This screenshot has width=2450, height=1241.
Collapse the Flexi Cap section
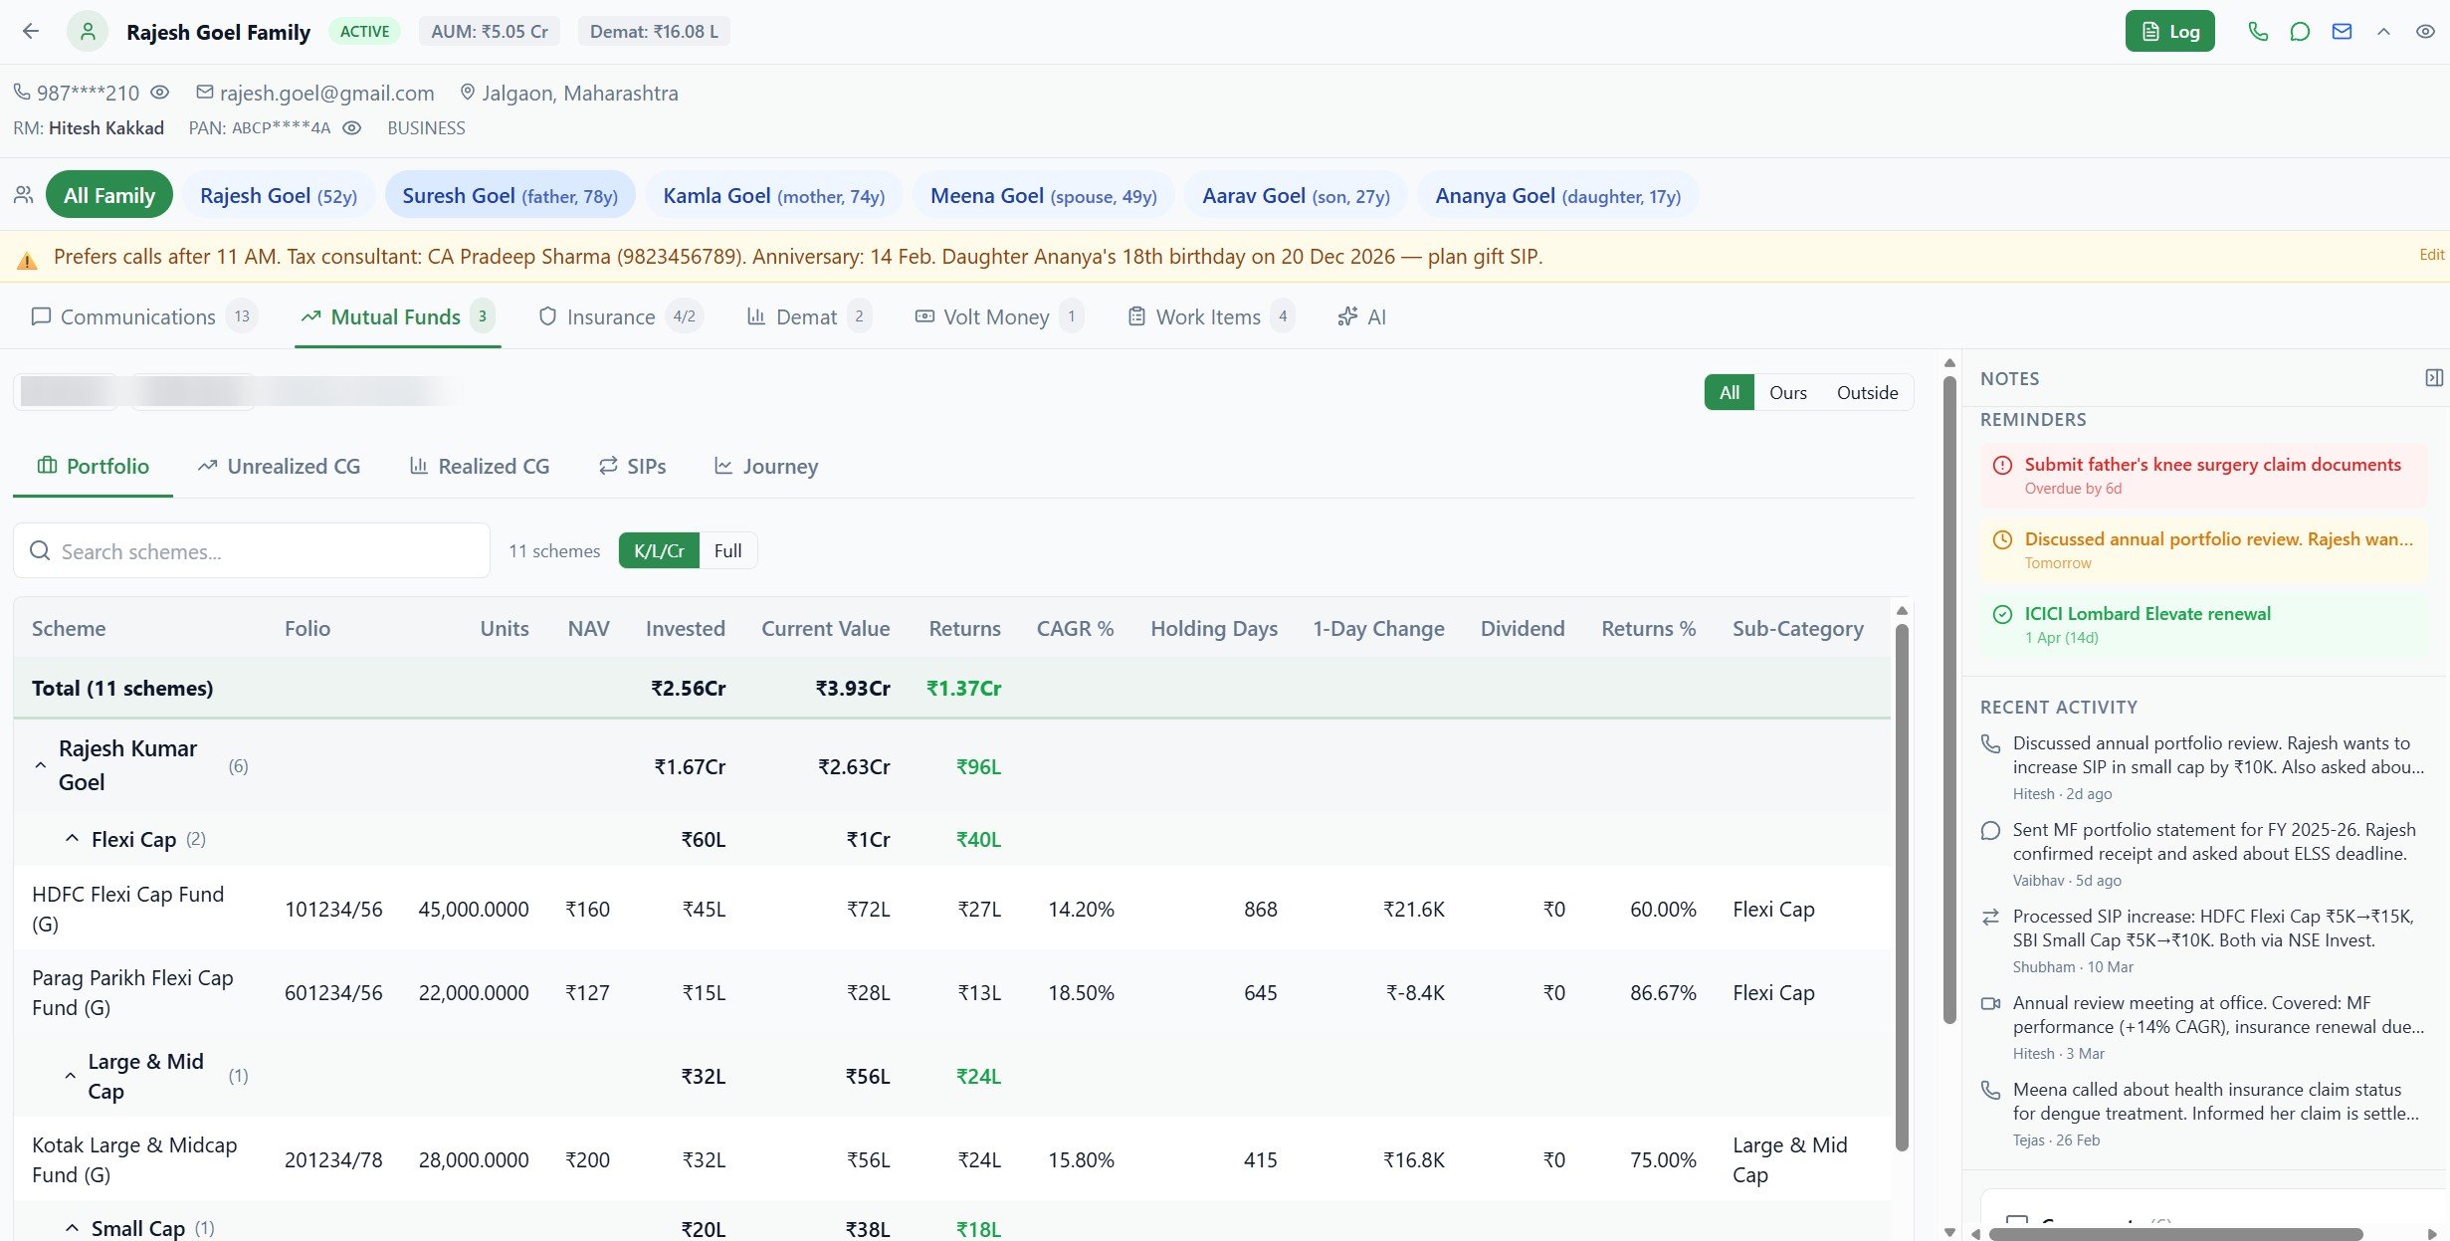coord(71,838)
